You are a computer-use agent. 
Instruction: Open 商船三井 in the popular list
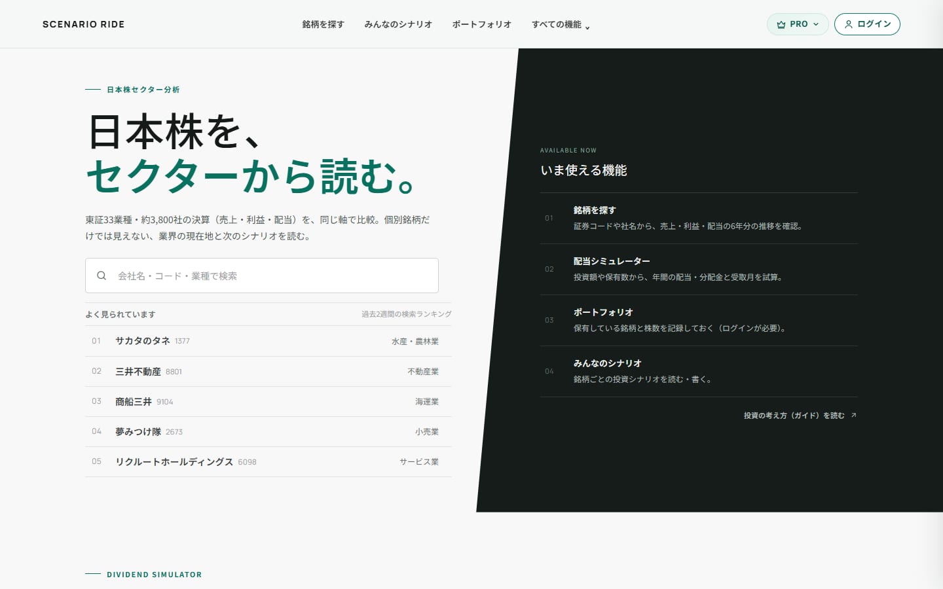268,401
